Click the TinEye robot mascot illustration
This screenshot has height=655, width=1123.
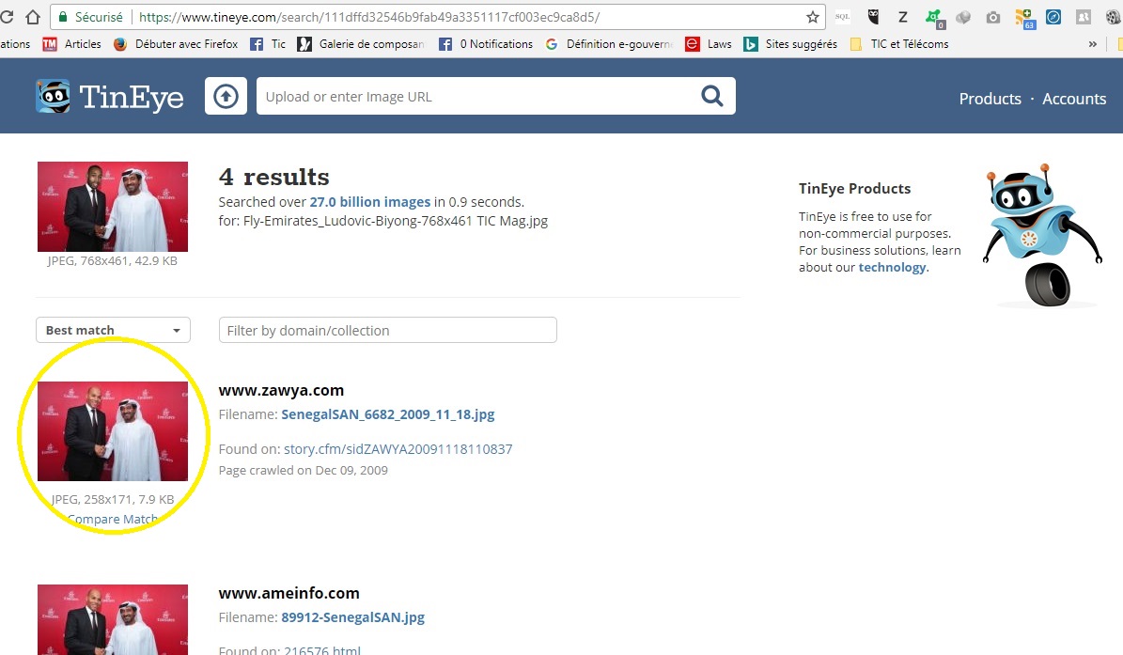click(1041, 236)
